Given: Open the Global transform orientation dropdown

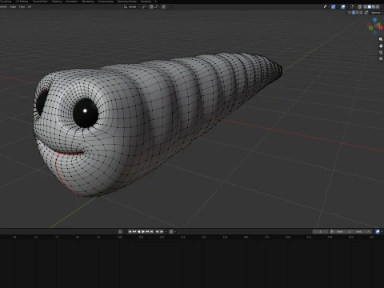Looking at the screenshot, I should 132,6.
